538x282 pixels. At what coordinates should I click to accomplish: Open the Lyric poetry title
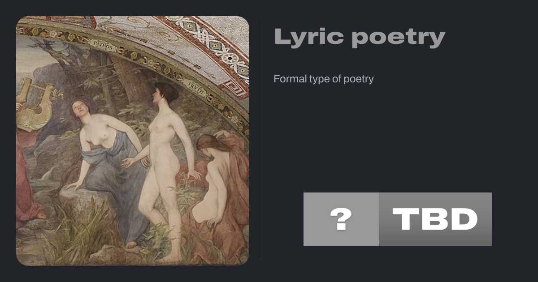359,37
